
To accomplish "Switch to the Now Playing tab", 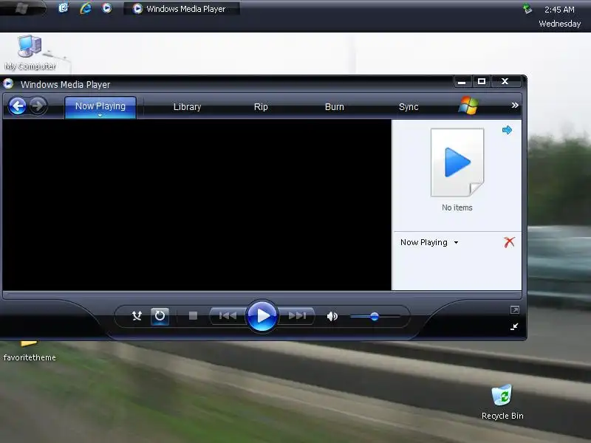I will coord(100,106).
